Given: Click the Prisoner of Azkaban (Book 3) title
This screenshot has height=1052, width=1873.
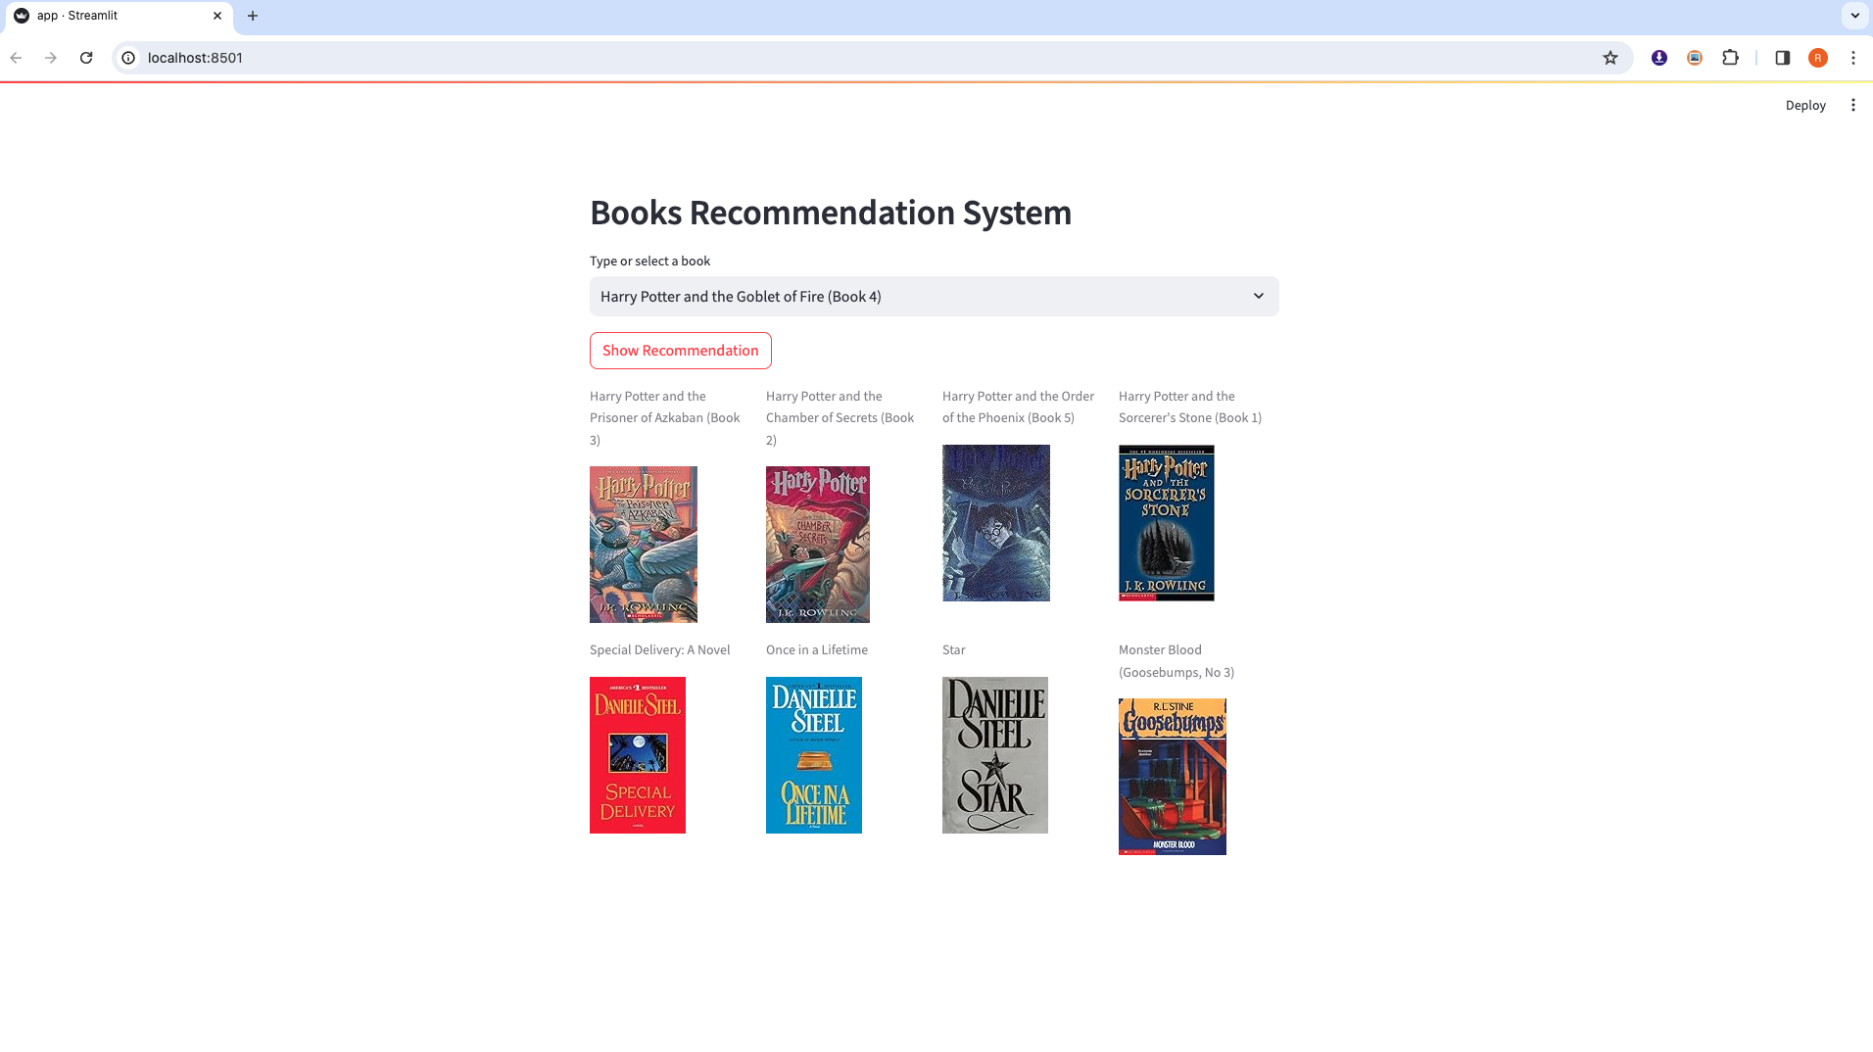Looking at the screenshot, I should 665,418.
